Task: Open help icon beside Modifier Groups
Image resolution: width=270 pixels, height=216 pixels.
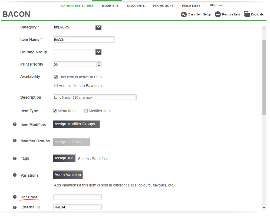Action: (15, 141)
